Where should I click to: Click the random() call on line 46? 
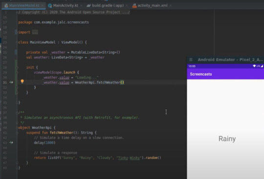point(153,158)
